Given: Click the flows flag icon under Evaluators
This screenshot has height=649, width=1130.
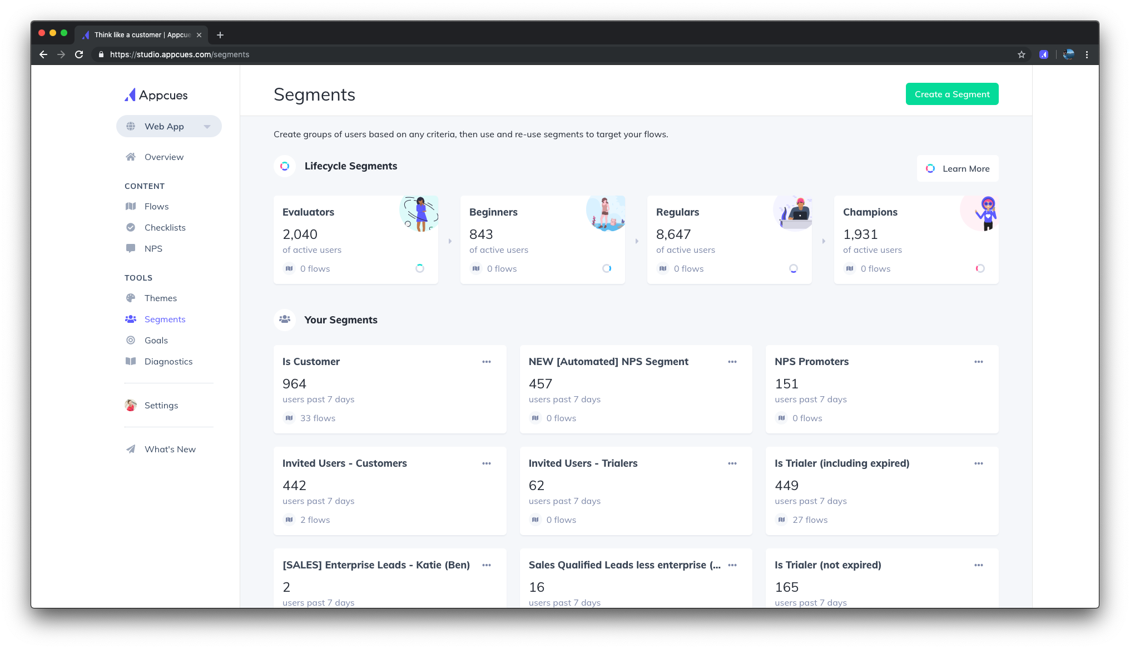Looking at the screenshot, I should pyautogui.click(x=289, y=268).
